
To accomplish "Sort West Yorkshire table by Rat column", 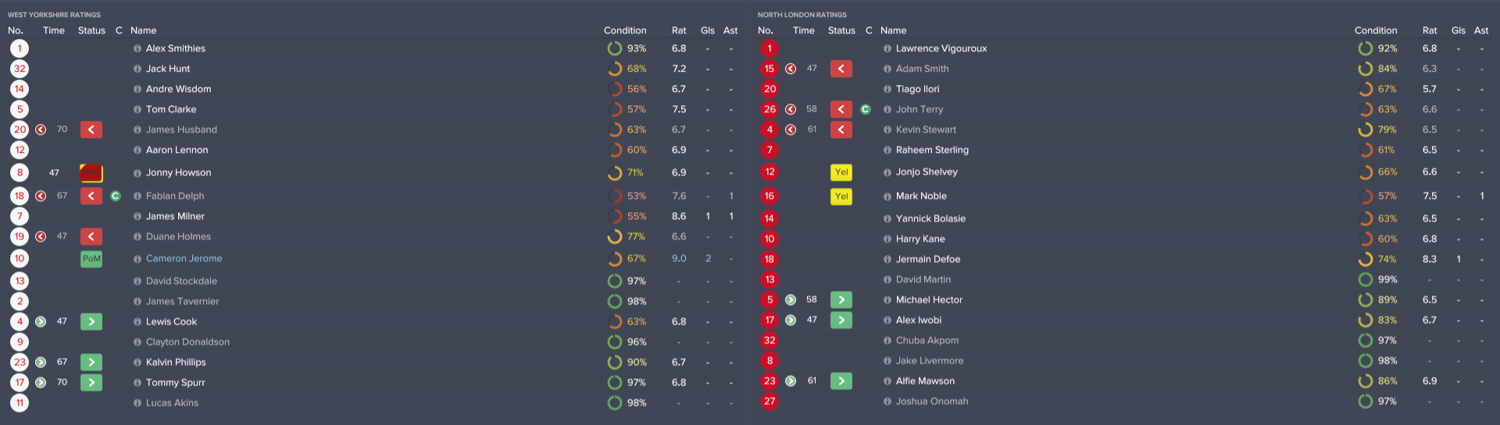I will pyautogui.click(x=679, y=30).
